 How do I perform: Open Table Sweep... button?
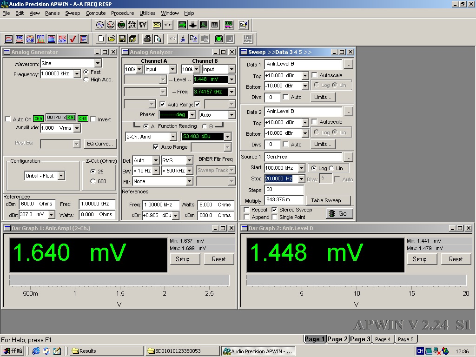328,200
